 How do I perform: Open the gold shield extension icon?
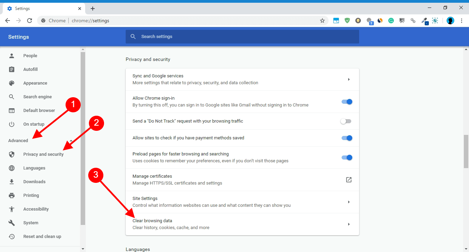(x=358, y=21)
